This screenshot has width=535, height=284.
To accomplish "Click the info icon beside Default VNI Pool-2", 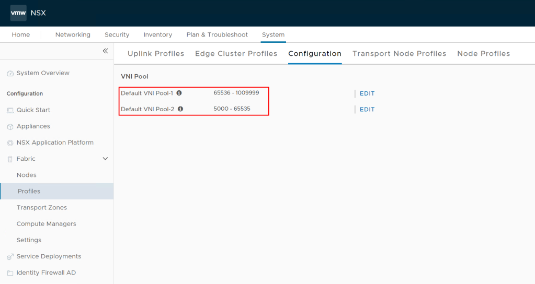I will click(180, 109).
